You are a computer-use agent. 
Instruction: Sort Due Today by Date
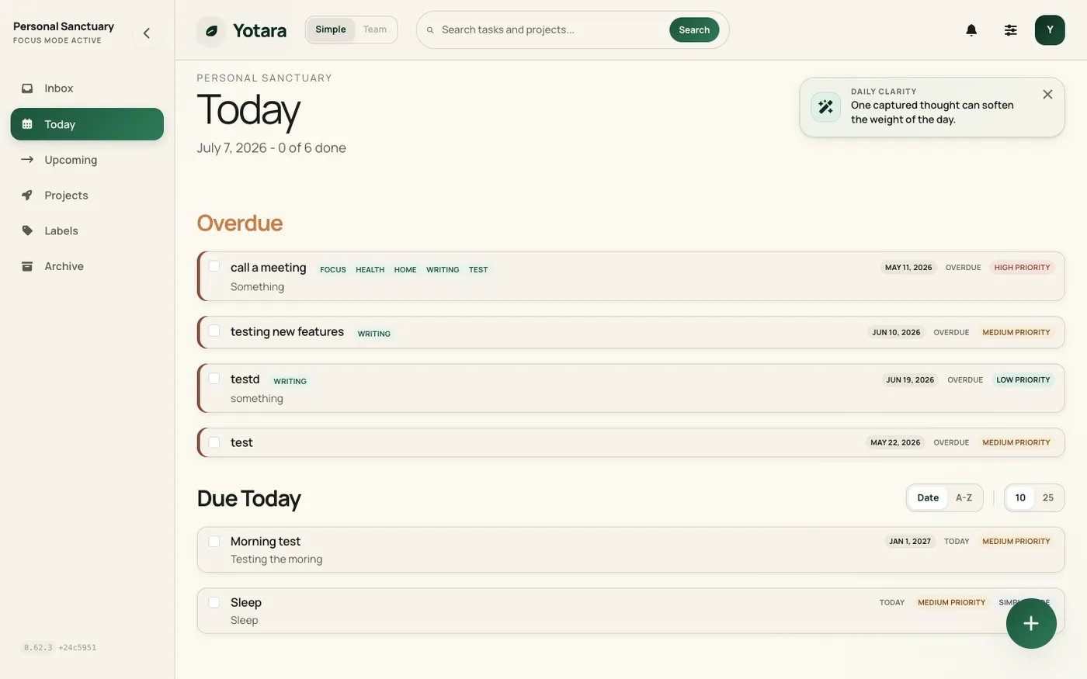pos(928,498)
